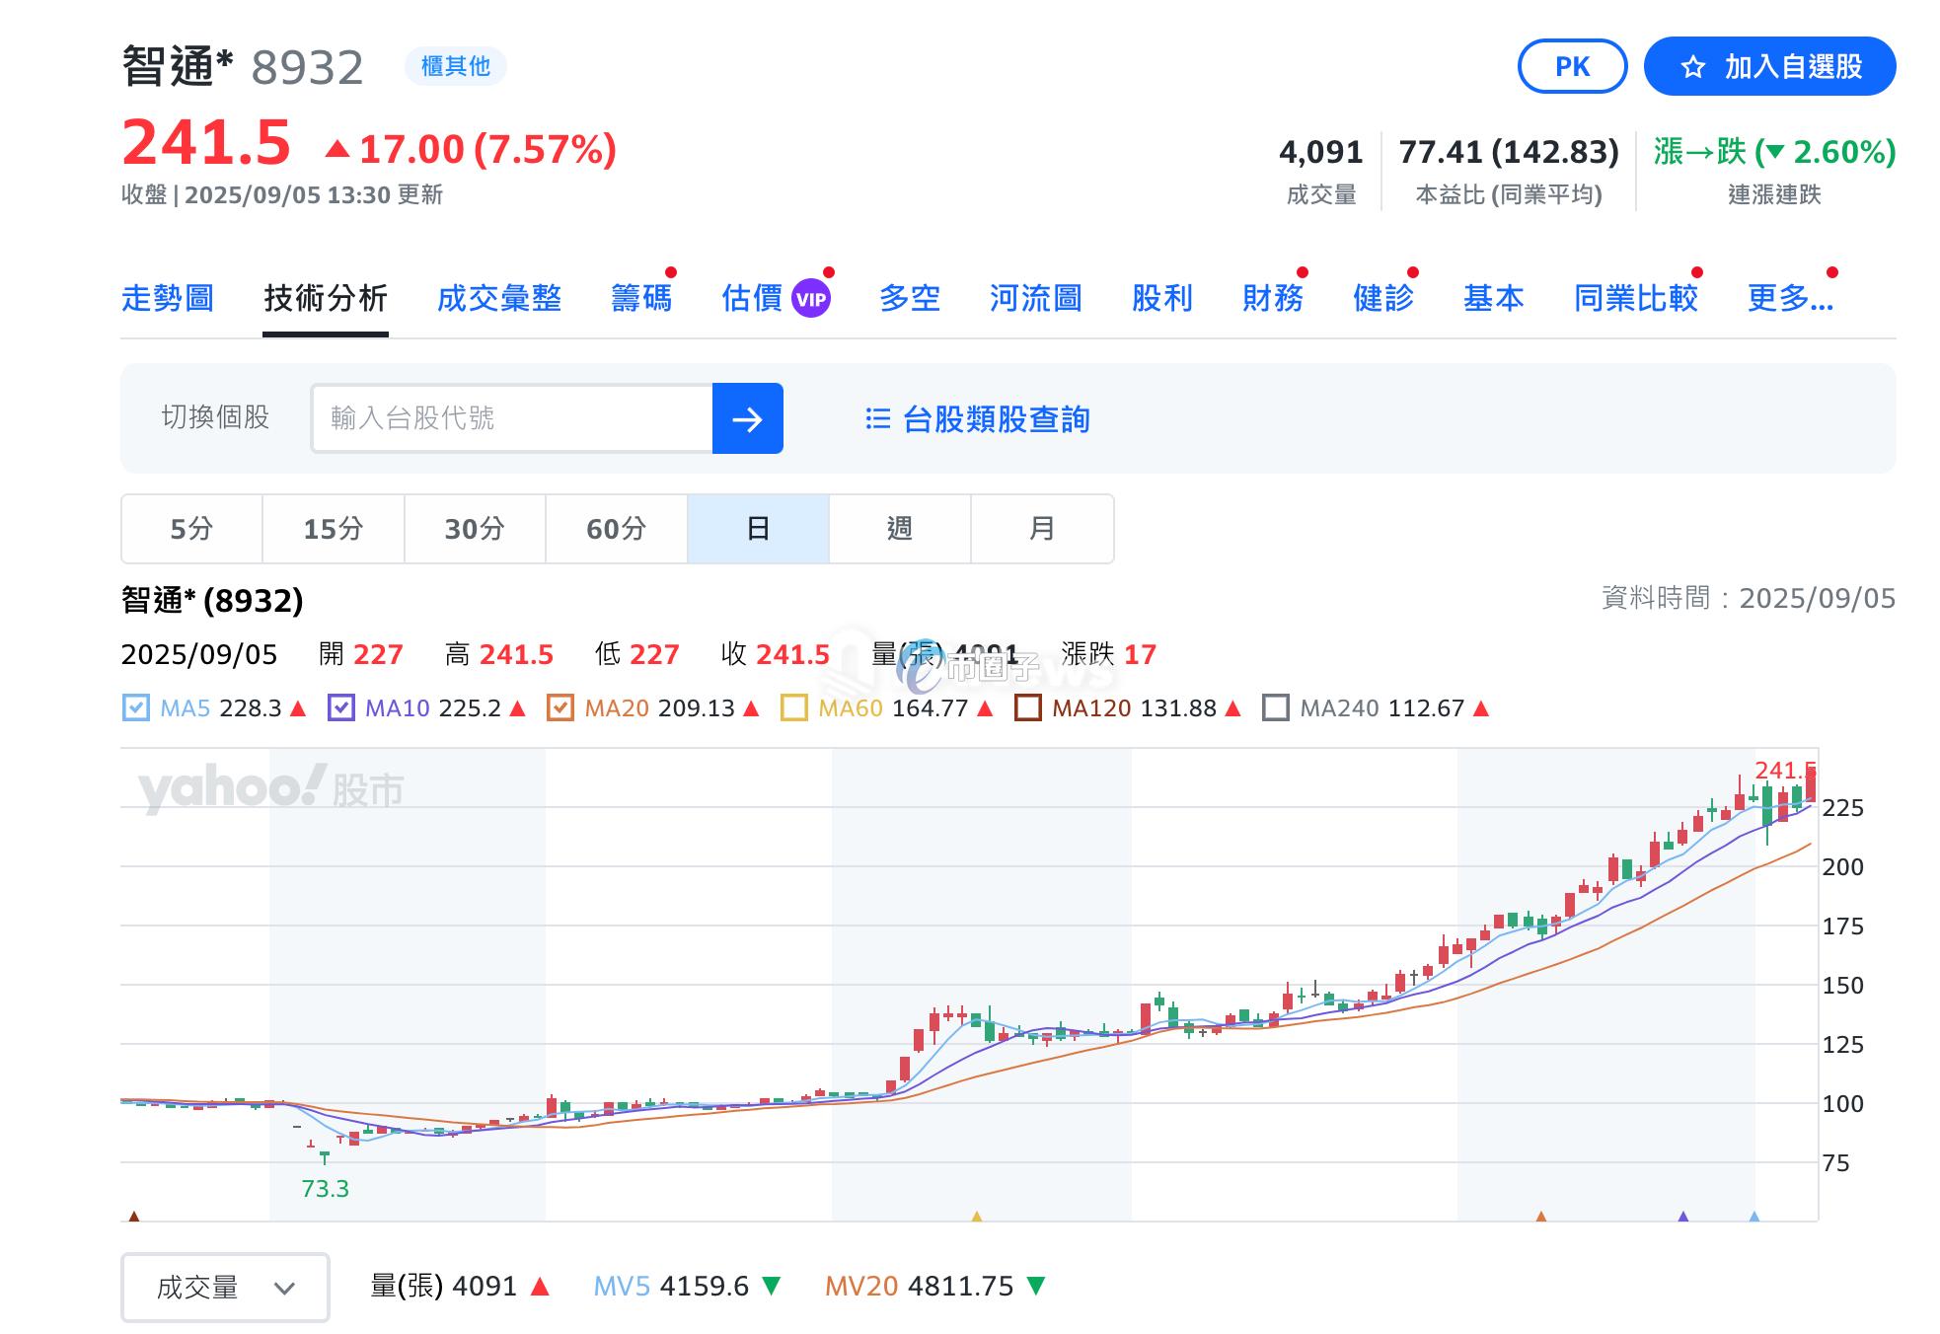Click the VIP badge on the 估價 tab
This screenshot has width=1940, height=1334.
click(811, 297)
